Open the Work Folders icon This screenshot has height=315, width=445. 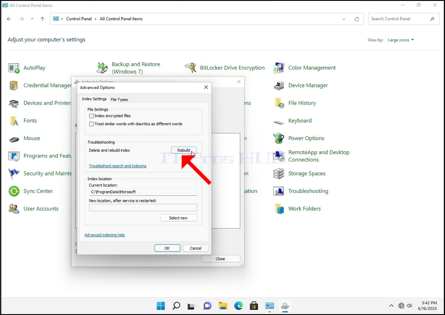(279, 209)
